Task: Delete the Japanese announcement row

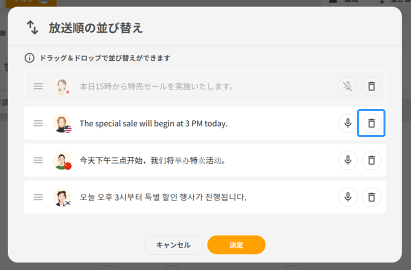Action: pos(371,86)
